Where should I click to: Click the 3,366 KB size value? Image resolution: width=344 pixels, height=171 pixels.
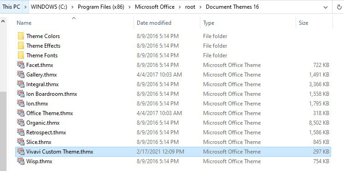coord(319,84)
